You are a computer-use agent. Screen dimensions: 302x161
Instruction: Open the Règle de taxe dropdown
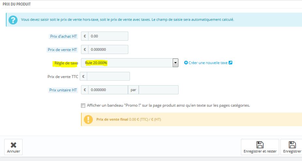pos(130,63)
